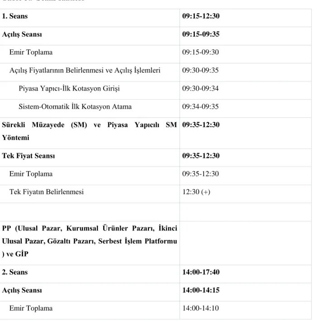The height and width of the screenshot is (321, 313).
Task: Select the 'PP (Ulusal Pazar, Kurumsal Ürünler' paragraph
Action: (90, 241)
